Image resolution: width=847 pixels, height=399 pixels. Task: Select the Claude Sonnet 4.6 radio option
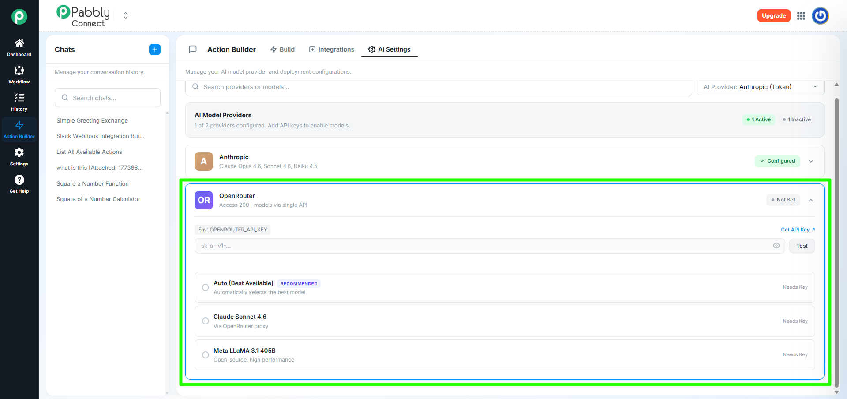(206, 321)
